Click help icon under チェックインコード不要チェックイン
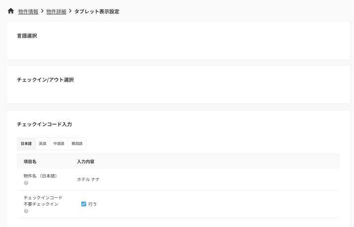The width and height of the screenshot is (354, 227). [x=26, y=211]
